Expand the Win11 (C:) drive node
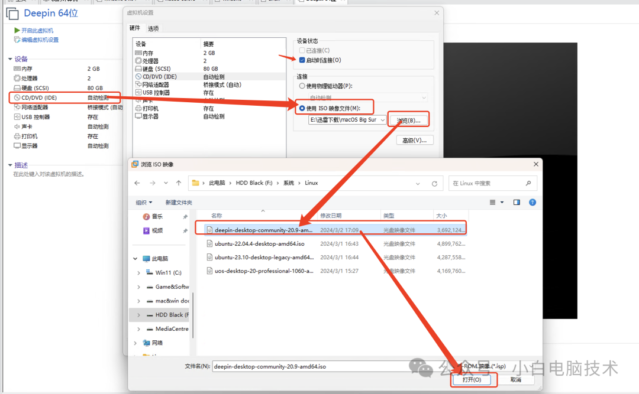639x394 pixels. click(x=138, y=273)
